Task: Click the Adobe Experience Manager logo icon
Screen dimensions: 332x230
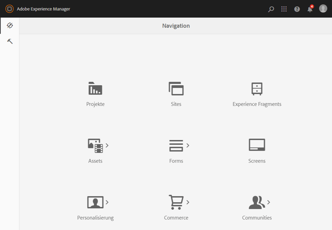Action: (x=9, y=9)
